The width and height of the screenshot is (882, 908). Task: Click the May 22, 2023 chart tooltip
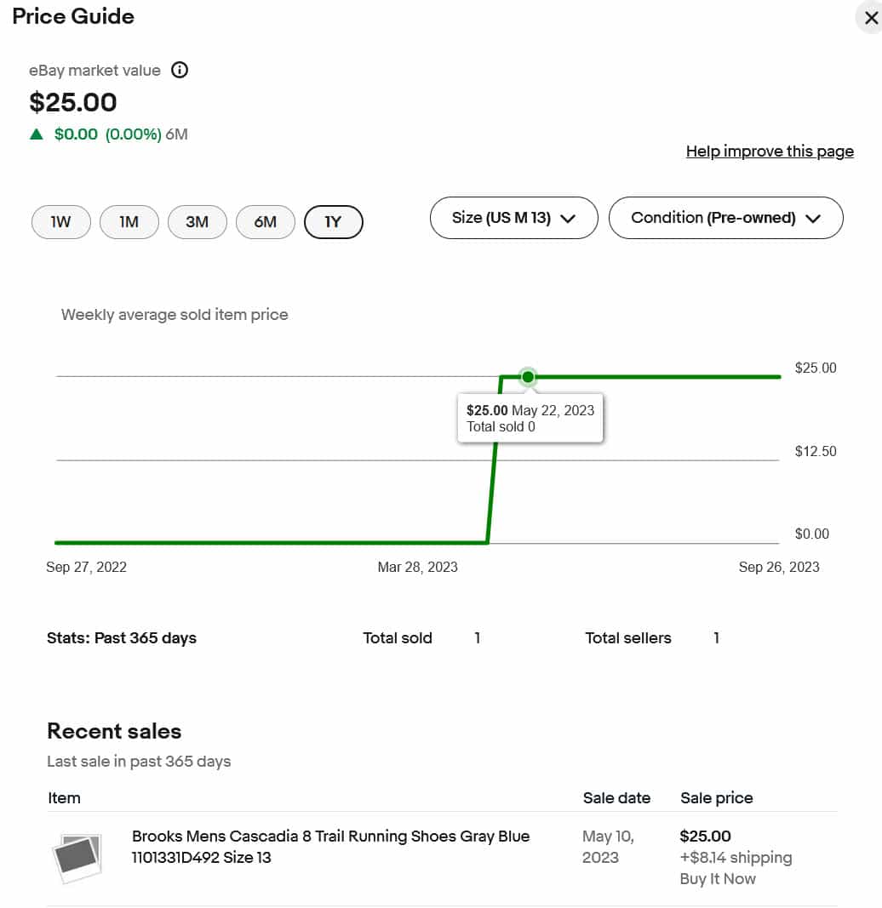(530, 418)
